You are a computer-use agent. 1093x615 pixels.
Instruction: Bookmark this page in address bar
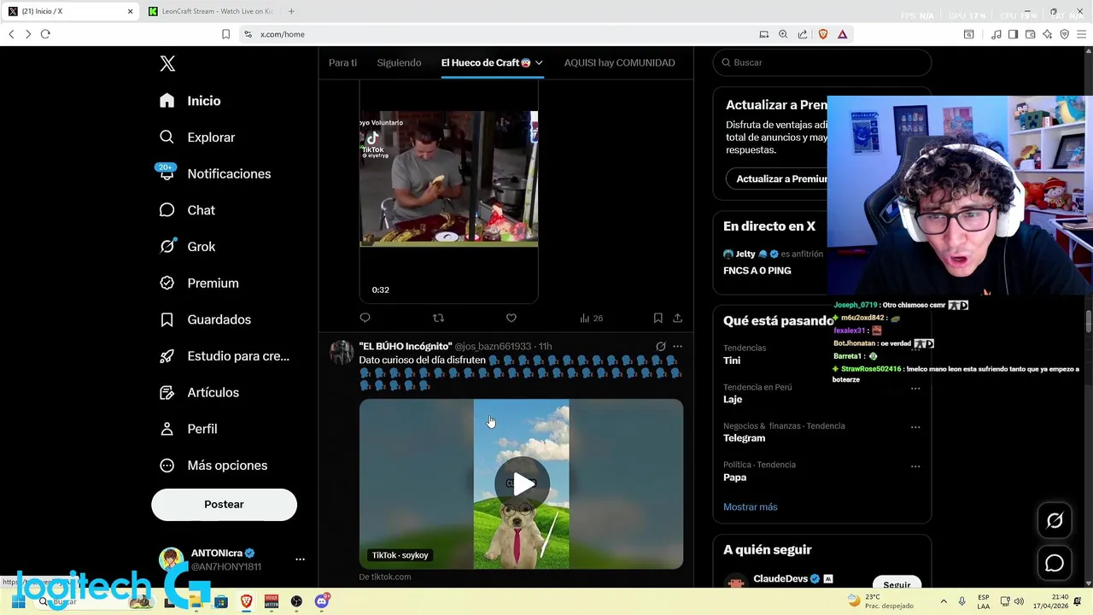[225, 34]
